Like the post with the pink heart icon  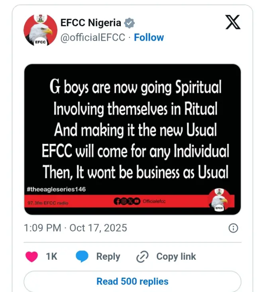point(32,257)
